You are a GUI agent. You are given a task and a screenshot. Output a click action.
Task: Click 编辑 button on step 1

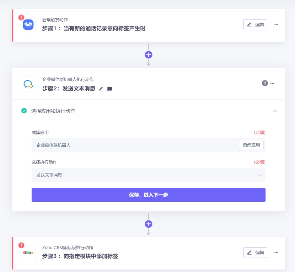pyautogui.click(x=255, y=25)
